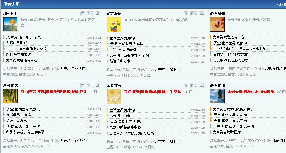Open the post-type dropdown icon in 相约同行

90,14
